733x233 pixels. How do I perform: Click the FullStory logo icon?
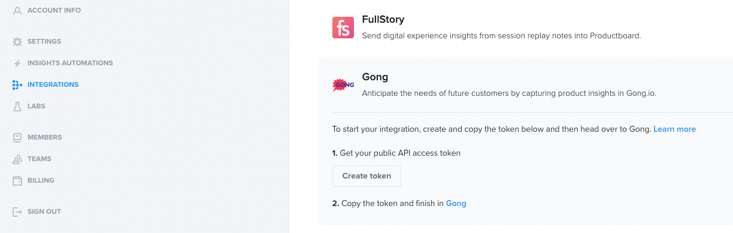[x=343, y=28]
